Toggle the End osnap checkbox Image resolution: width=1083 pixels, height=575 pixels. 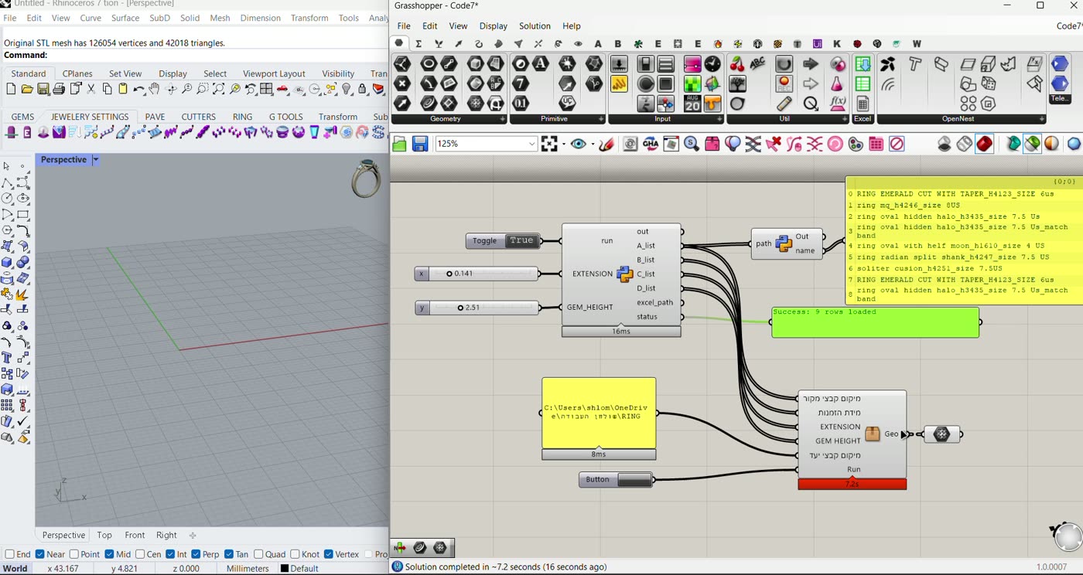pos(9,554)
